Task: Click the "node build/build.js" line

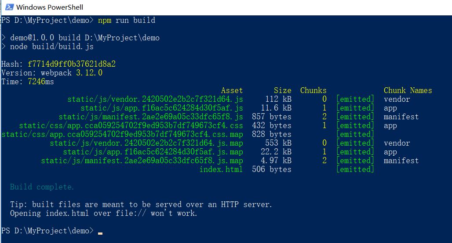Action: pos(51,46)
